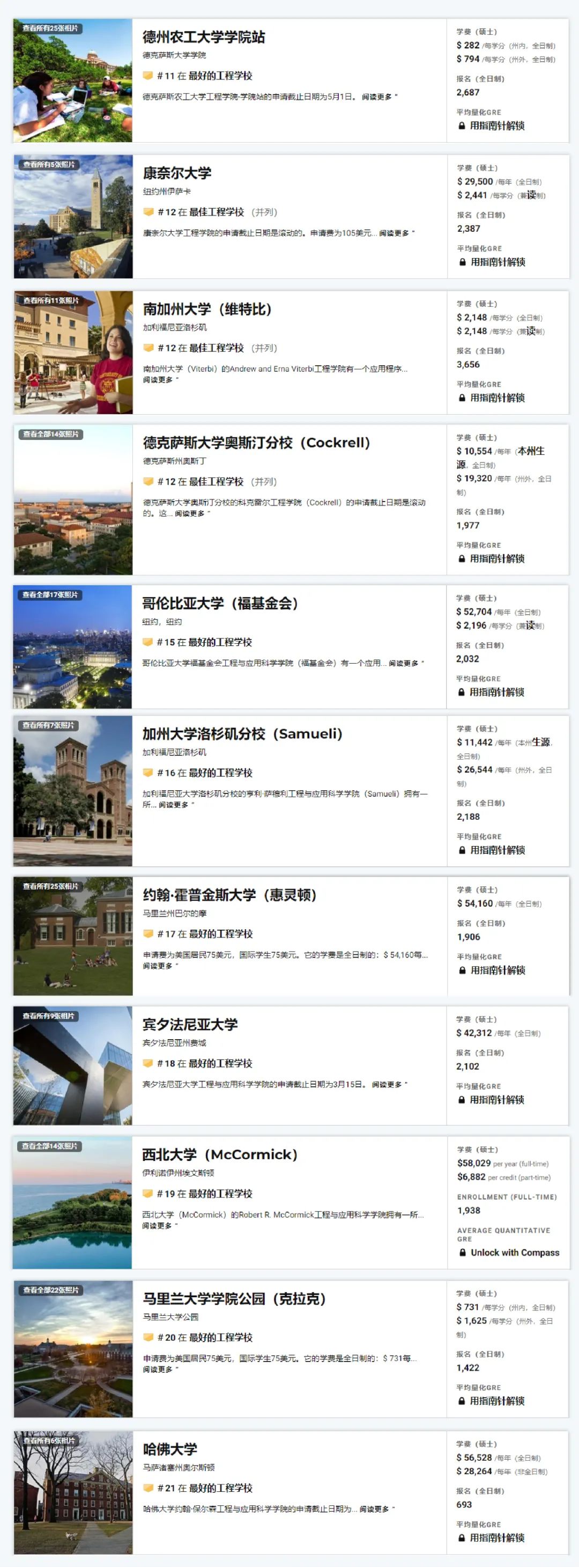The image size is (579, 1567).
Task: Click lock icon in 康奈尔大学 card
Action: (x=462, y=263)
